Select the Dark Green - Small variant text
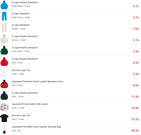The width and height of the screenshot is (141, 135). pyautogui.click(x=21, y=51)
